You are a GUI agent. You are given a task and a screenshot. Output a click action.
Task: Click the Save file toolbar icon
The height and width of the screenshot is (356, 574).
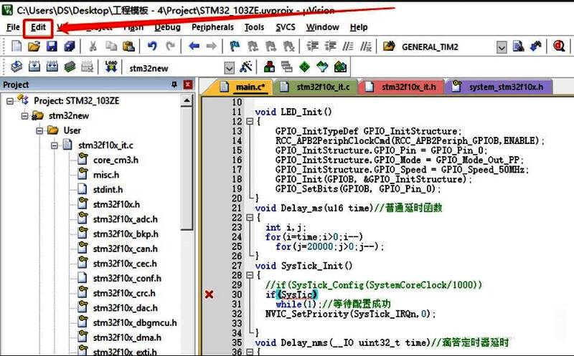click(x=52, y=47)
